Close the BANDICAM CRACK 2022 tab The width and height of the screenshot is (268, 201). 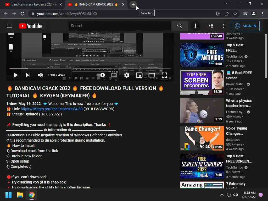[x=123, y=4]
